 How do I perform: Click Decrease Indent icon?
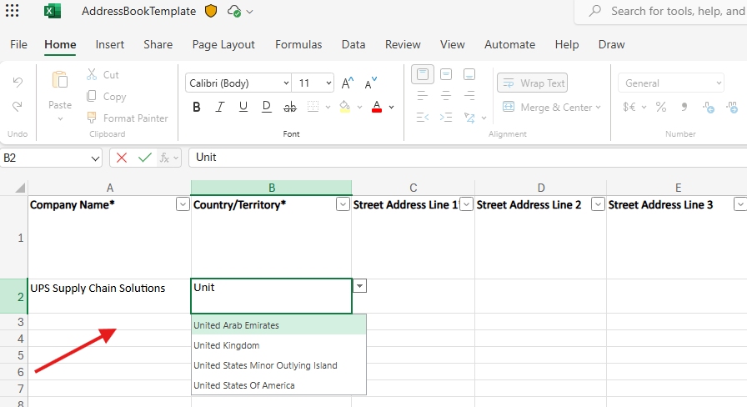tap(423, 118)
